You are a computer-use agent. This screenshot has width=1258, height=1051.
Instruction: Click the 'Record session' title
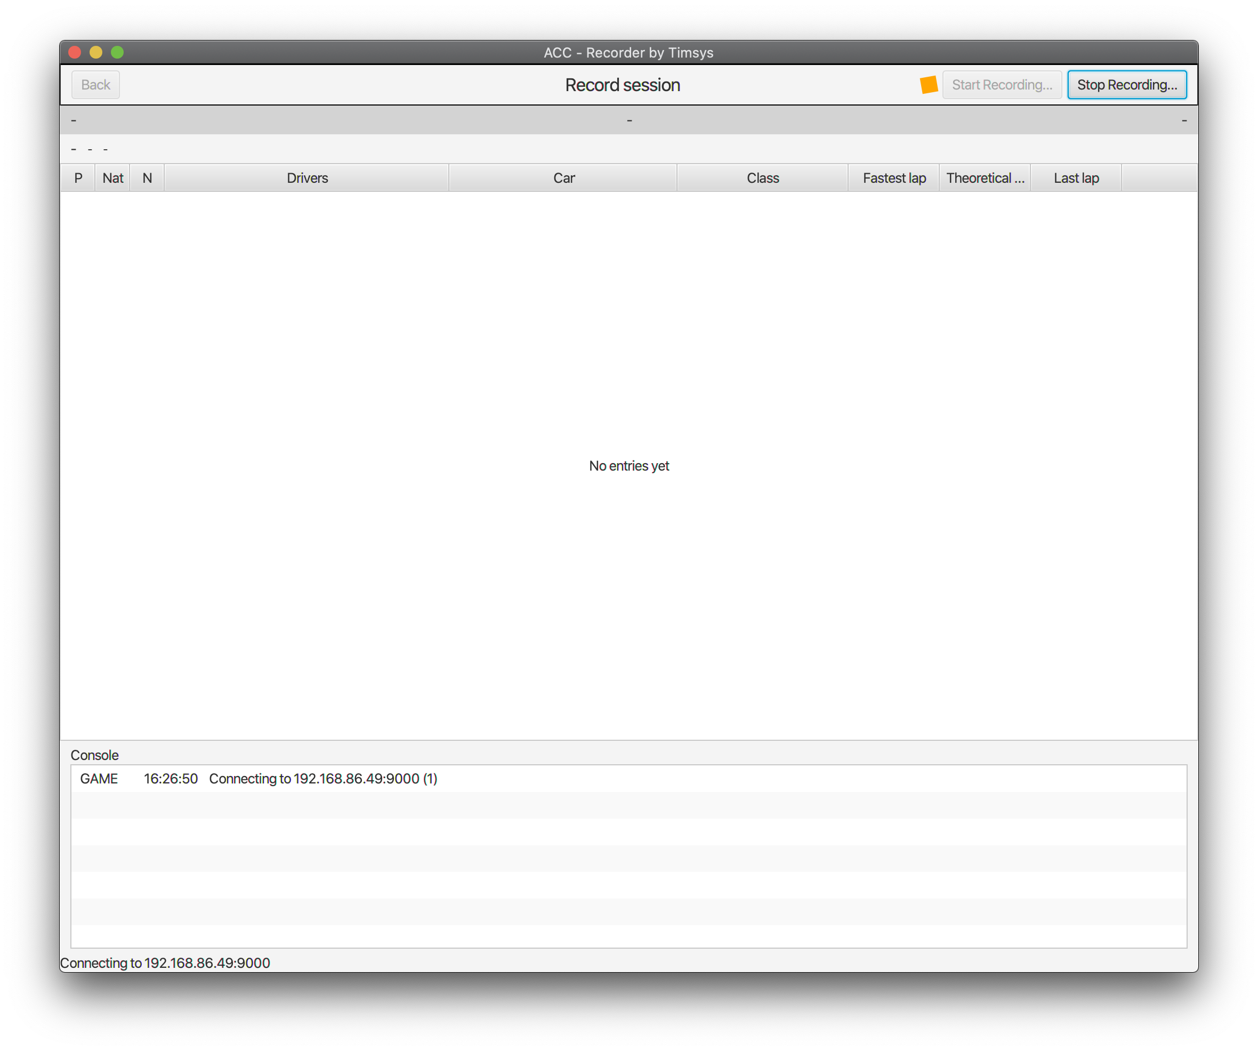(623, 85)
